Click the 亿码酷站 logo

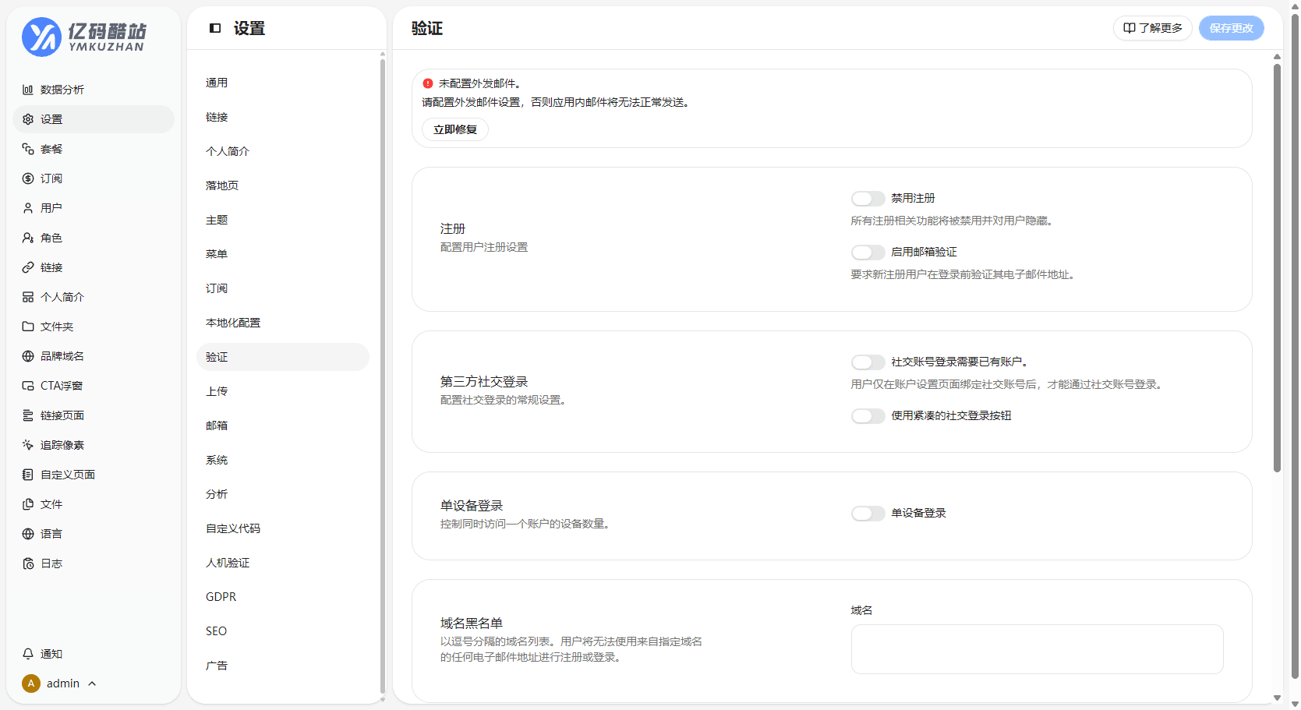click(x=84, y=37)
